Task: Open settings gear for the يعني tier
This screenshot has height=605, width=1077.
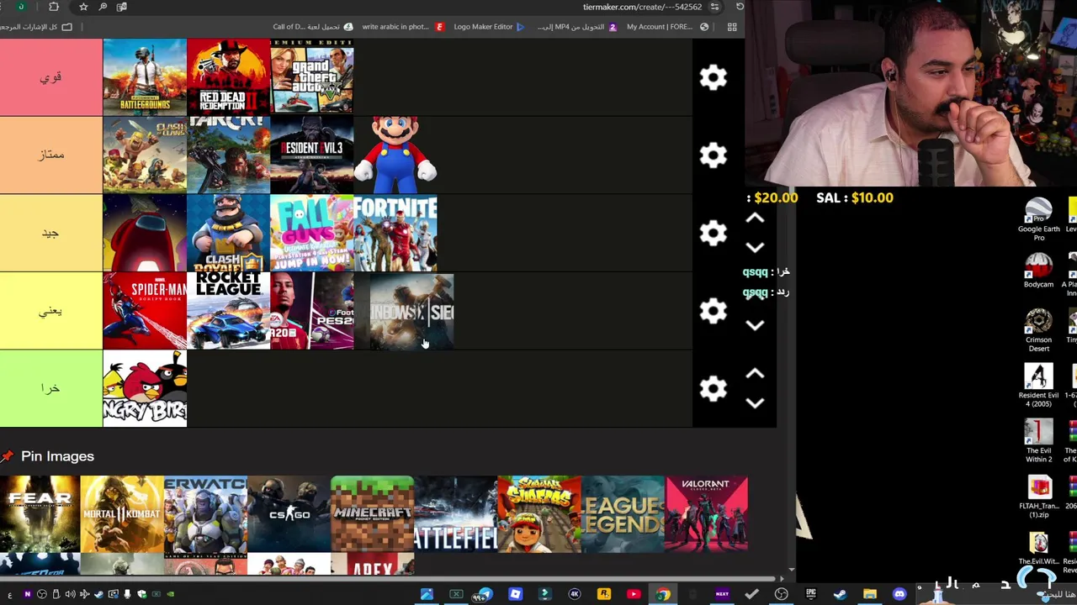Action: click(x=713, y=311)
